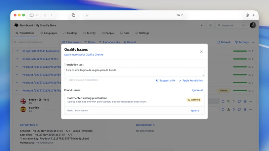Open the comment icon on Spanish row

(x=239, y=109)
